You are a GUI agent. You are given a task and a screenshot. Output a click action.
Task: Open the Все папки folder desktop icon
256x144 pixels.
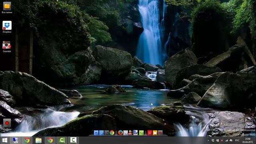pyautogui.click(x=7, y=8)
